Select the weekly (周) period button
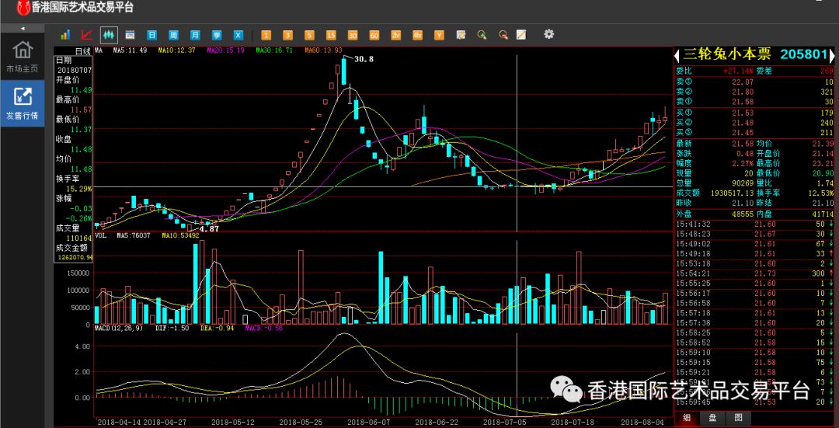 (x=173, y=35)
